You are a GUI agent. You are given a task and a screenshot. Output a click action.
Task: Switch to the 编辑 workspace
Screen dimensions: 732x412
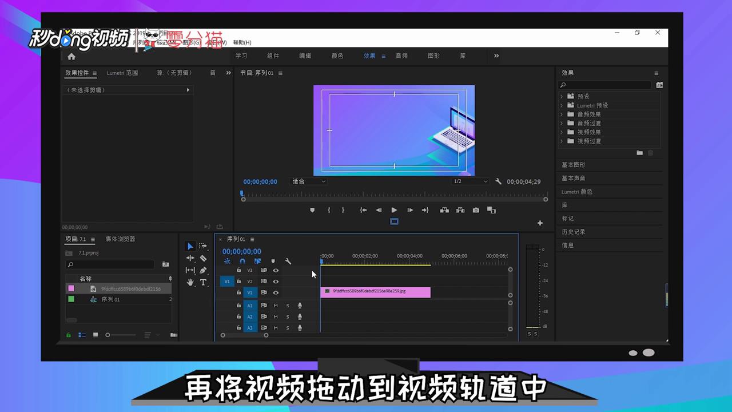click(x=305, y=56)
